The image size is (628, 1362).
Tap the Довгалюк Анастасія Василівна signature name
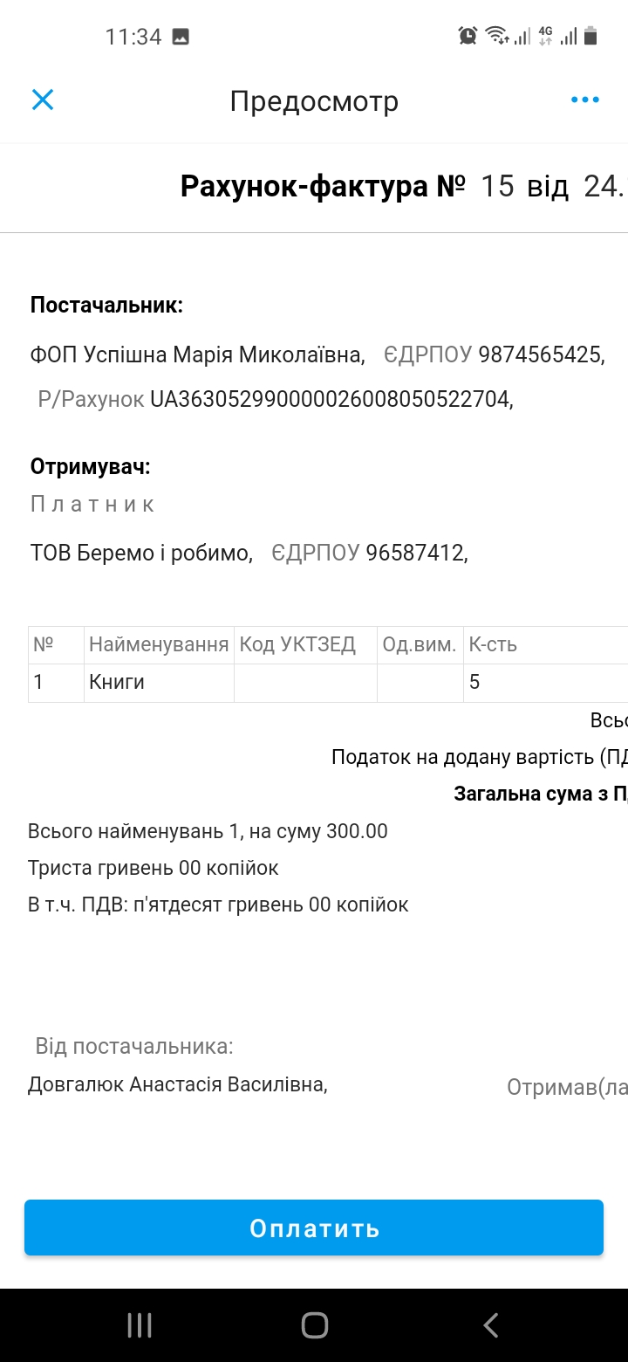[178, 1084]
